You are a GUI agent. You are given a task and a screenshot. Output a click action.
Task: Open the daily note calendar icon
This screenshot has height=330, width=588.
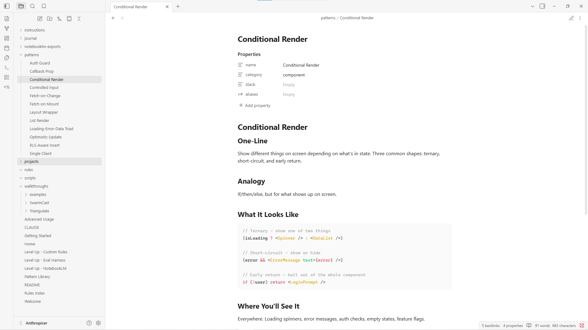(x=7, y=48)
